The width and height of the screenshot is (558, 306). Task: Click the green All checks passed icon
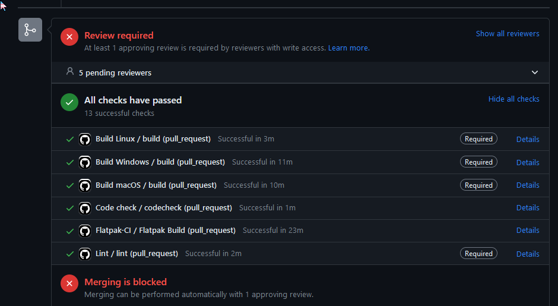[x=69, y=102]
